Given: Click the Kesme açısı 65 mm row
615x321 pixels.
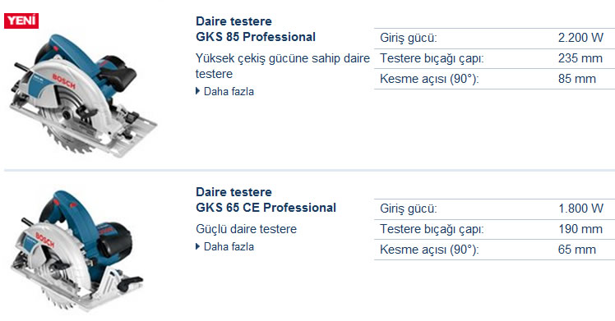Looking at the screenshot, I should point(495,250).
